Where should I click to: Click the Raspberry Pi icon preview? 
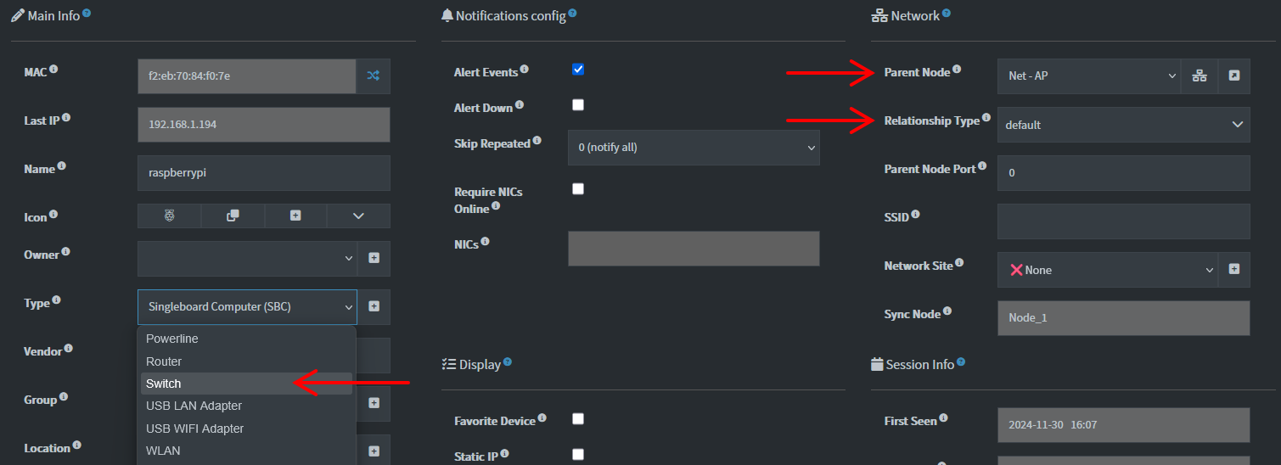click(x=170, y=216)
